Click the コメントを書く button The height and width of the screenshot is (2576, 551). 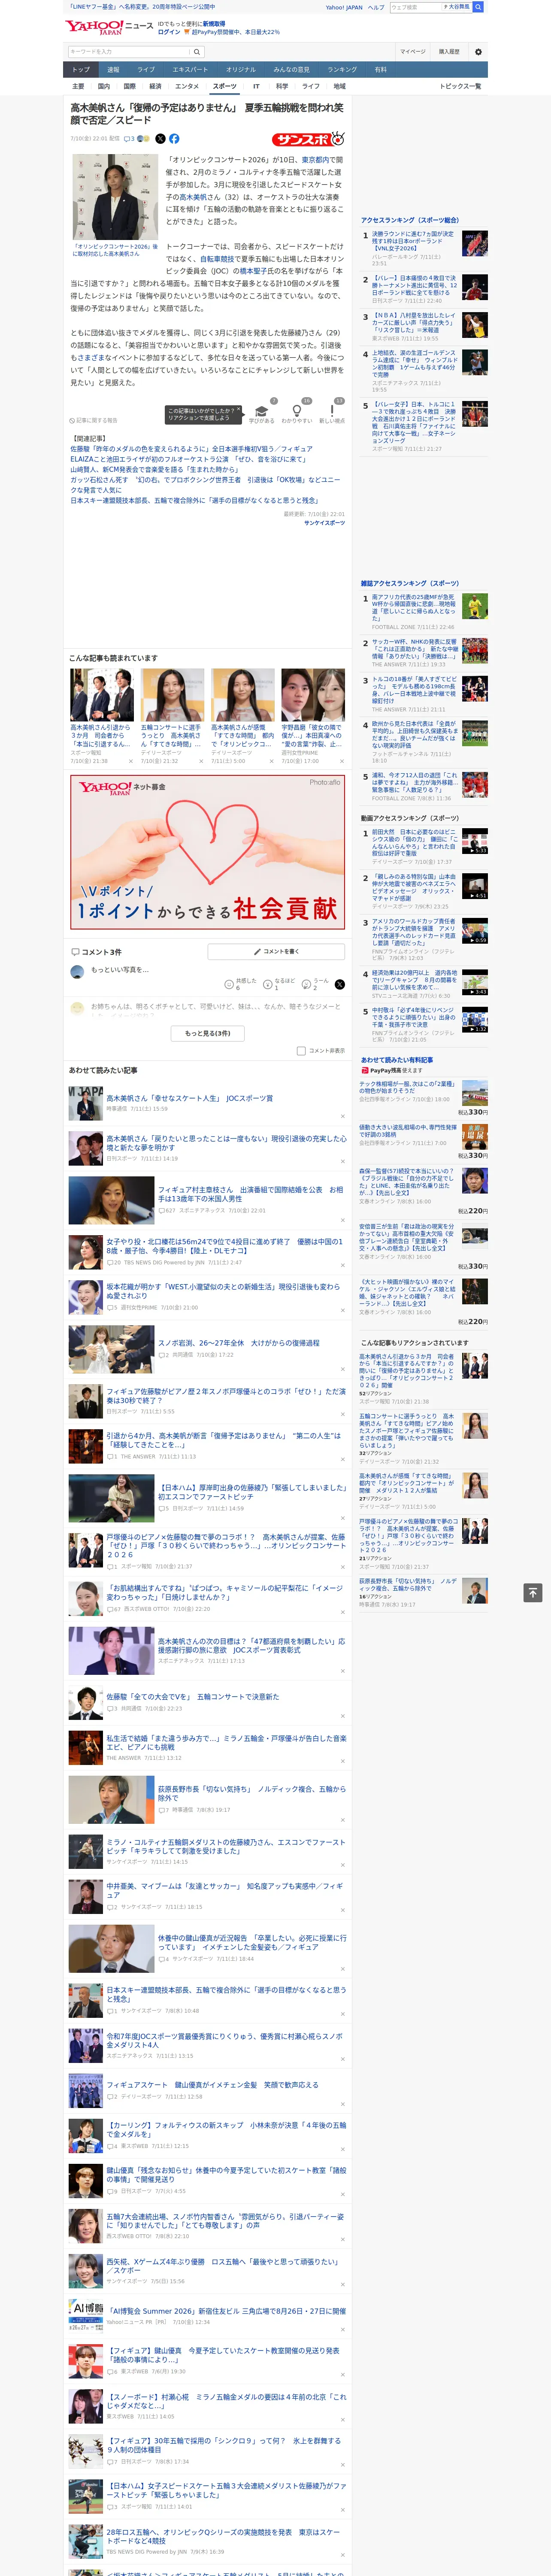click(276, 951)
